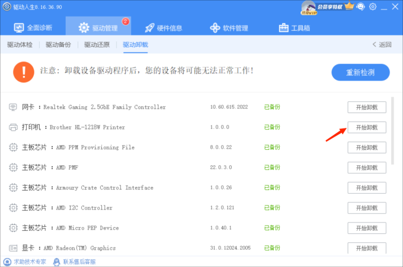Open the 硬件信息 tab
This screenshot has width=403, height=267.
click(164, 28)
